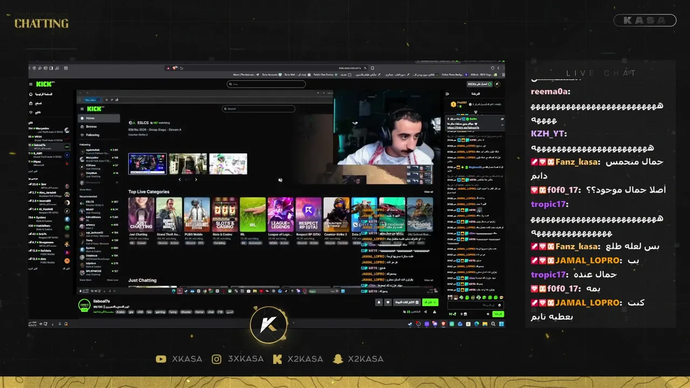Screen dimensions: 690x388
Task: Expand Show More under inner Following list
Action: pyautogui.click(x=86, y=190)
